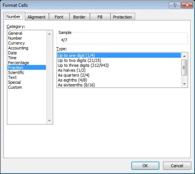The width and height of the screenshot is (195, 174).
Task: Pick the Date category
Action: point(27,53)
